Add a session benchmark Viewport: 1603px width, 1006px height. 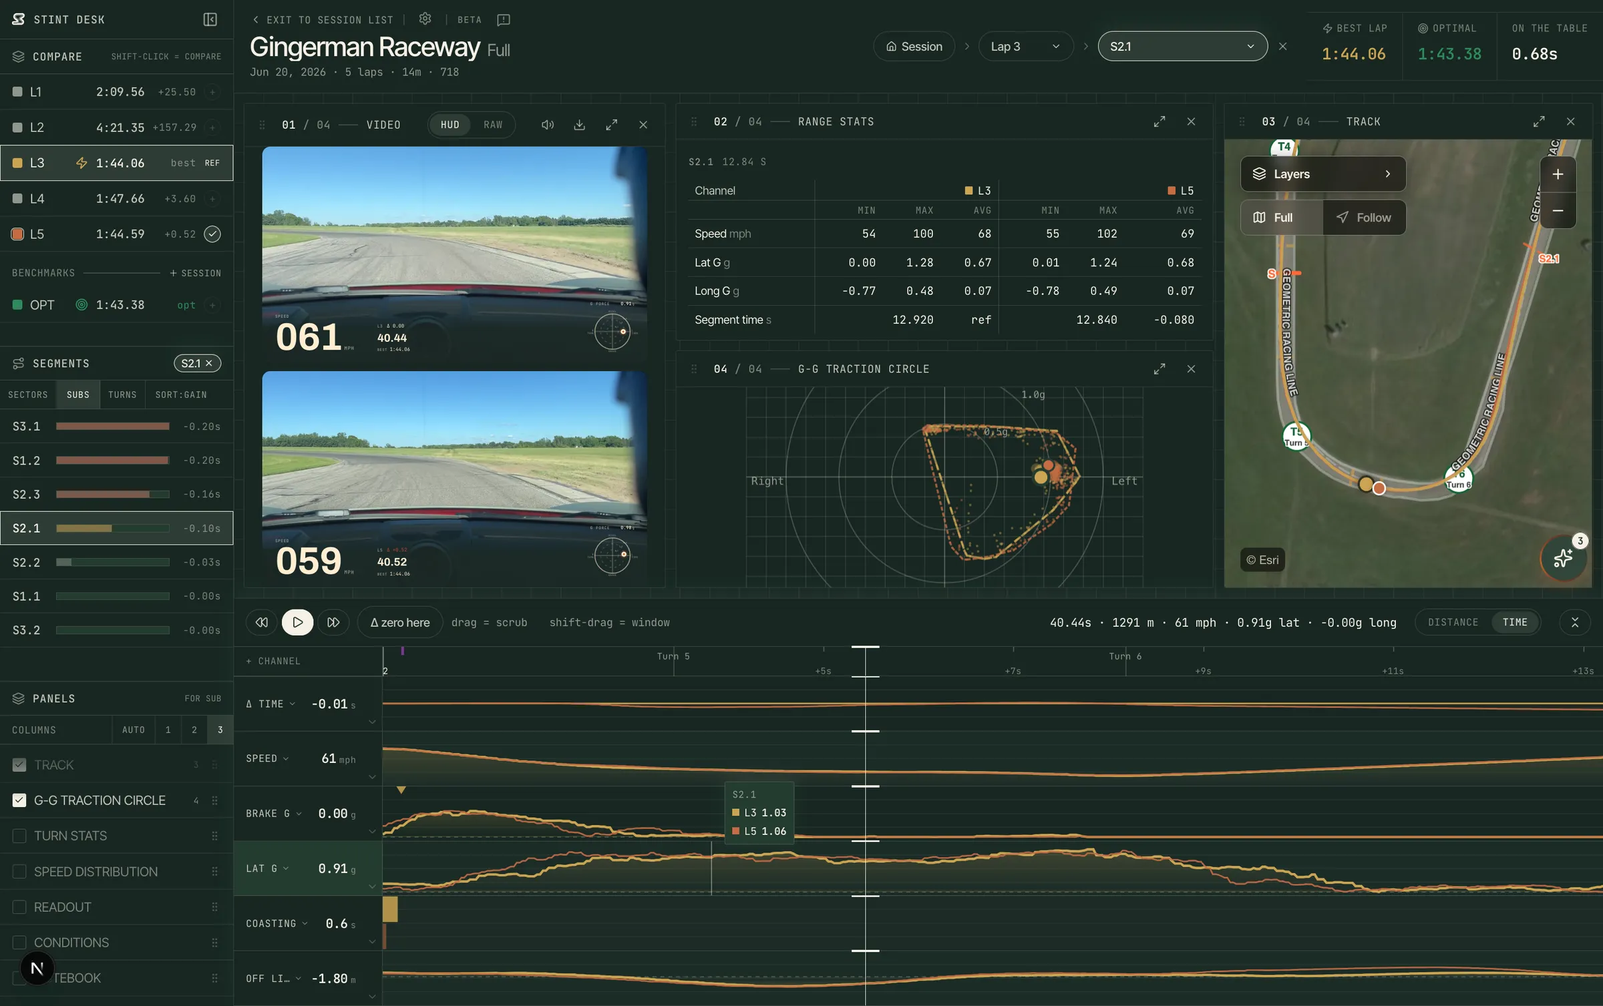click(195, 273)
